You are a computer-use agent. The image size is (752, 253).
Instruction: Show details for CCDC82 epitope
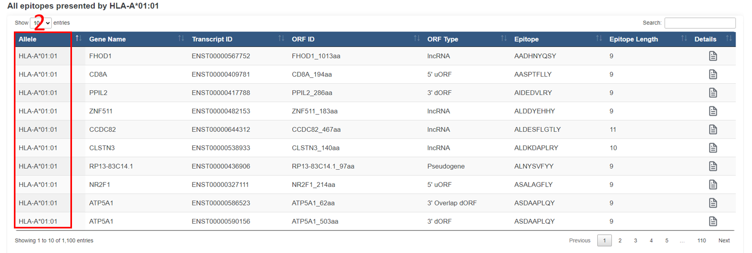coord(713,129)
